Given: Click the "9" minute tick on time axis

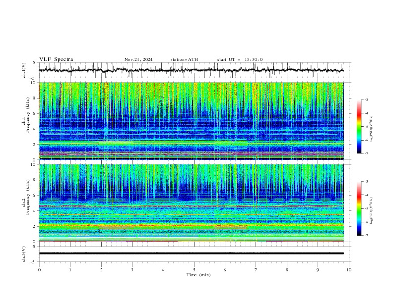Looking at the screenshot, I should pos(318,270).
